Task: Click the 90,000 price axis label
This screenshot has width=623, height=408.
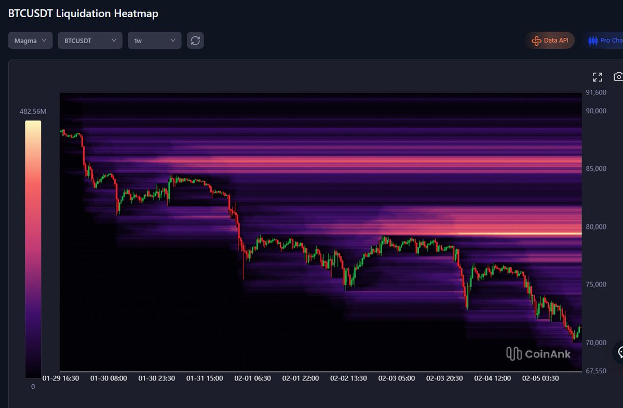Action: (x=596, y=111)
